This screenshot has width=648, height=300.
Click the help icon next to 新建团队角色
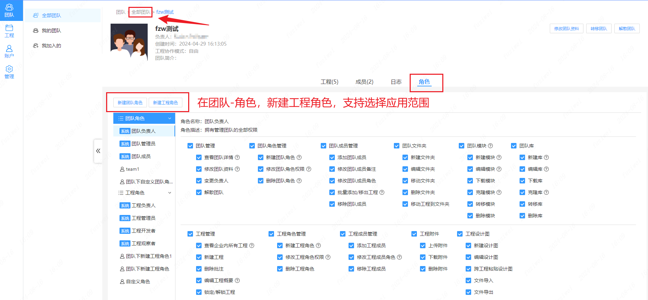pos(299,157)
